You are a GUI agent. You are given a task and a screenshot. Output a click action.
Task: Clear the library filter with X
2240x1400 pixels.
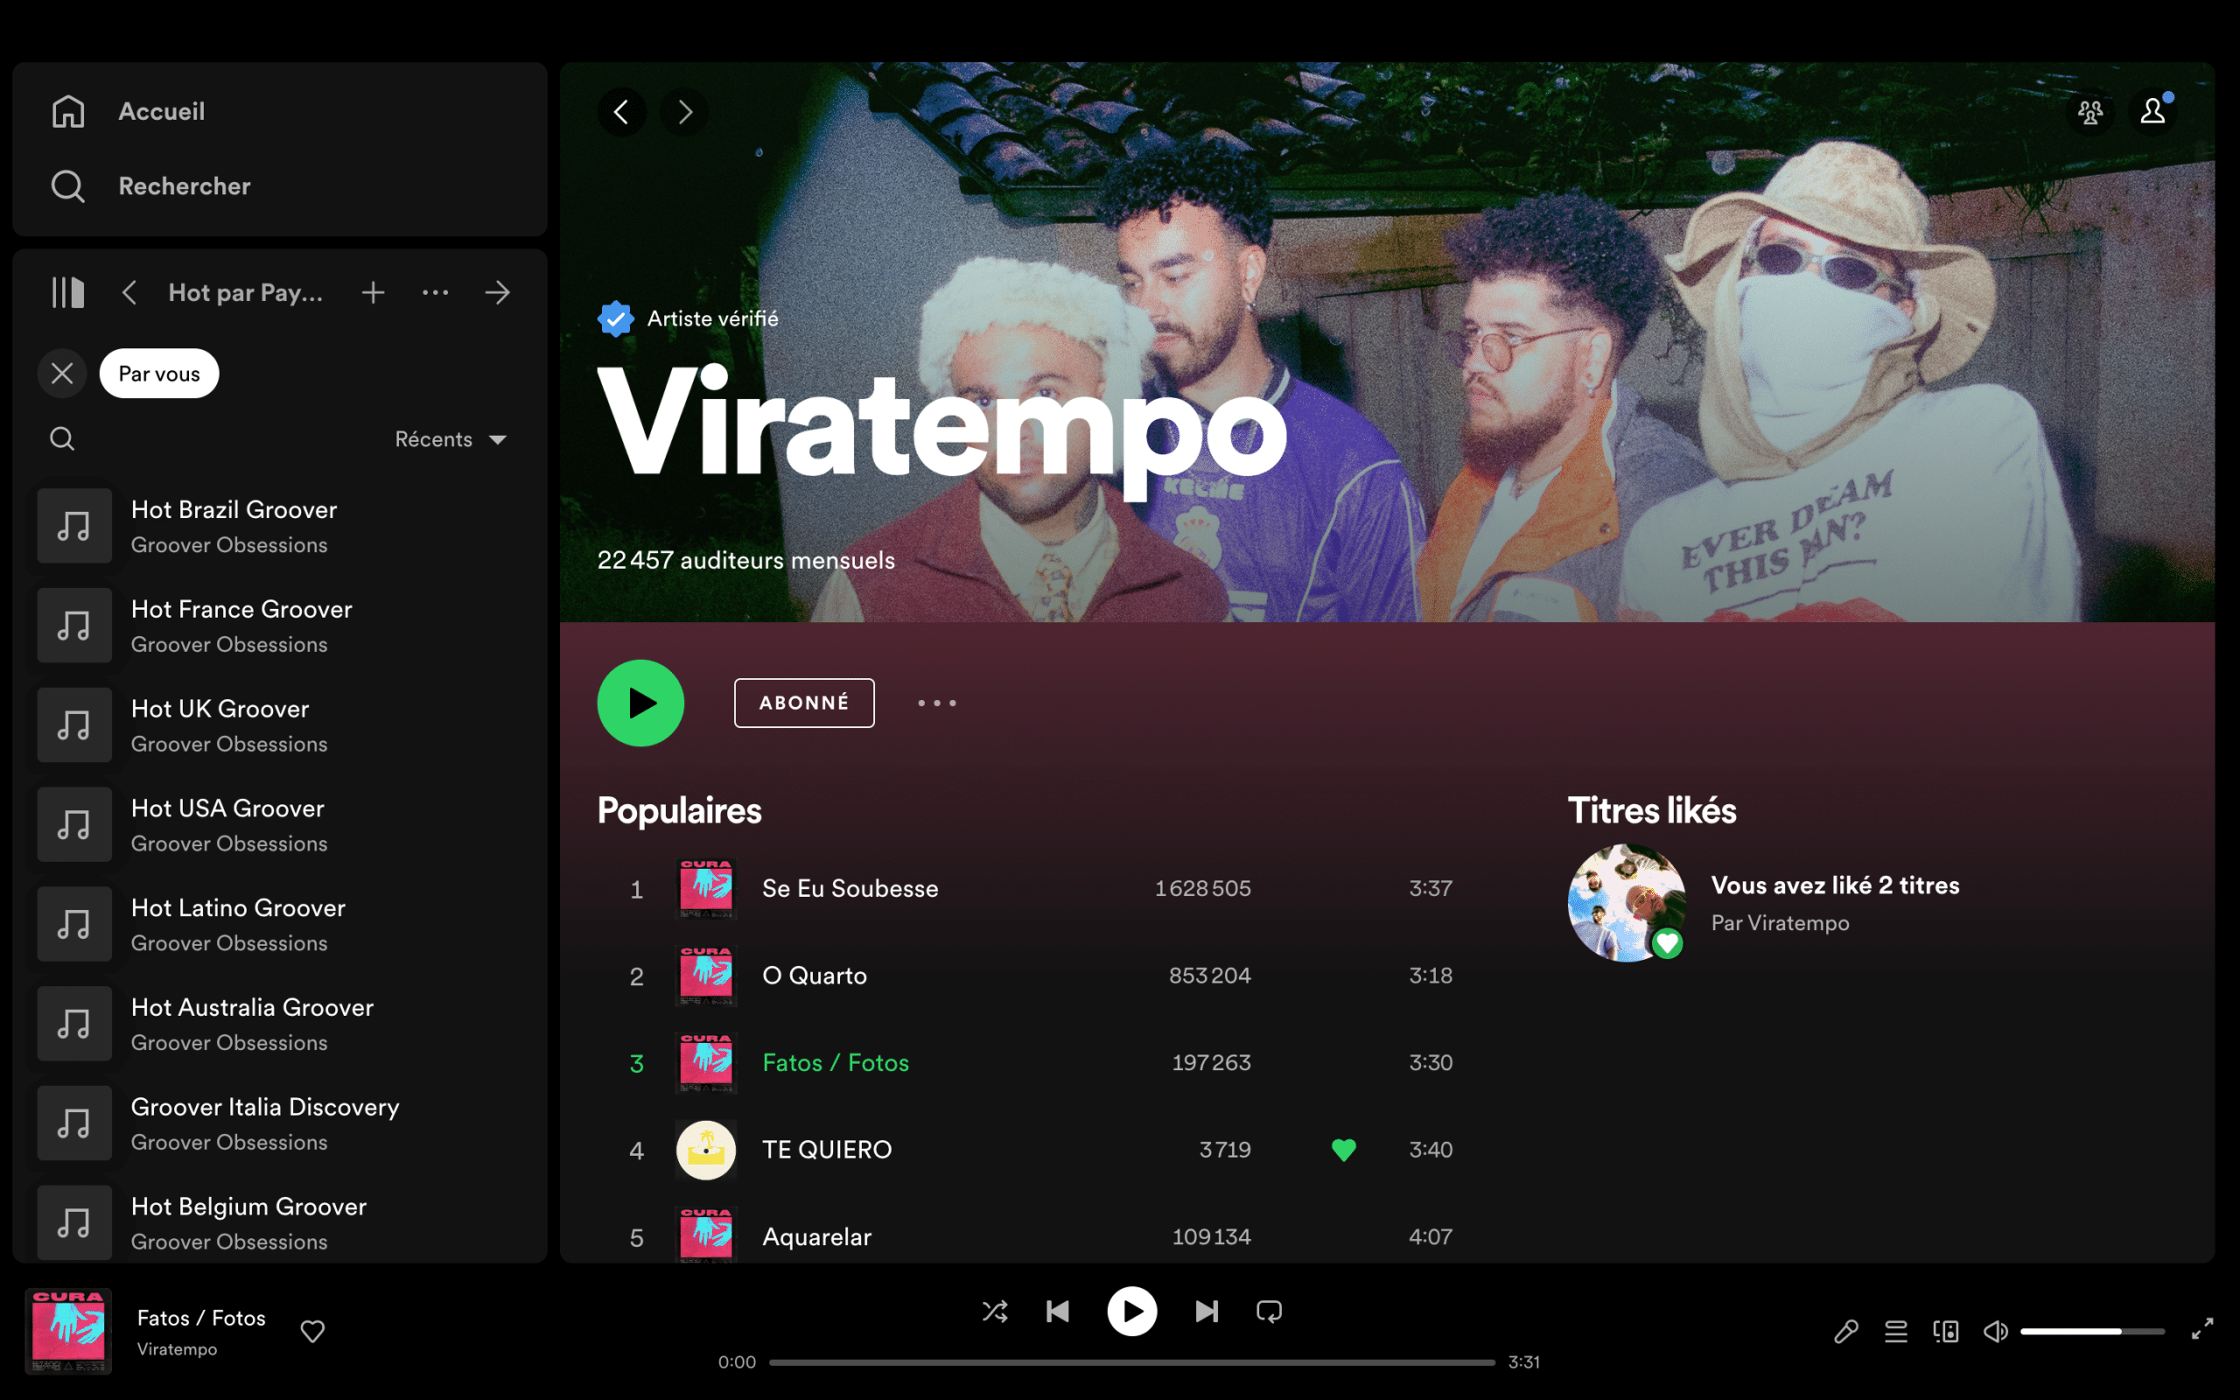point(62,373)
